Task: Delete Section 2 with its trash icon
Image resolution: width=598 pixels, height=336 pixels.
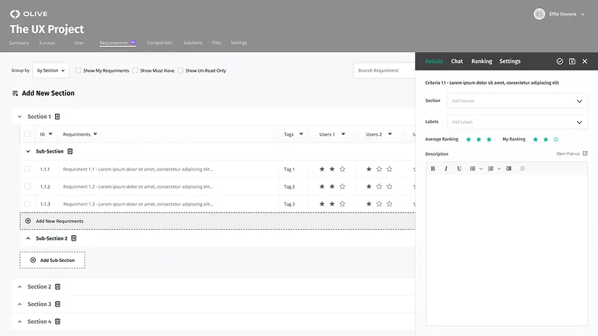Action: (x=57, y=286)
